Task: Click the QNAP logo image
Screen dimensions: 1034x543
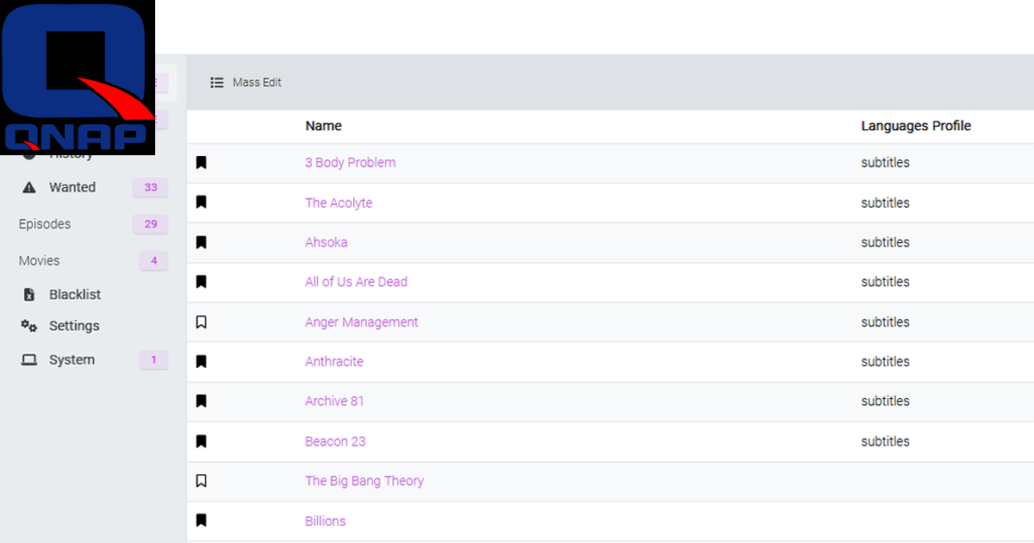Action: pyautogui.click(x=78, y=78)
